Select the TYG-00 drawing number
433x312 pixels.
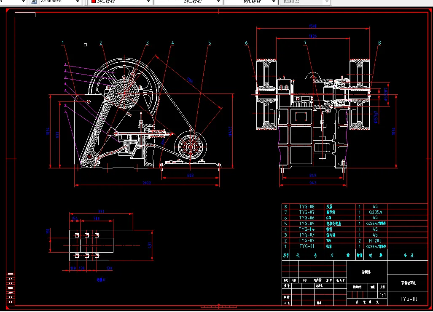[409, 299]
